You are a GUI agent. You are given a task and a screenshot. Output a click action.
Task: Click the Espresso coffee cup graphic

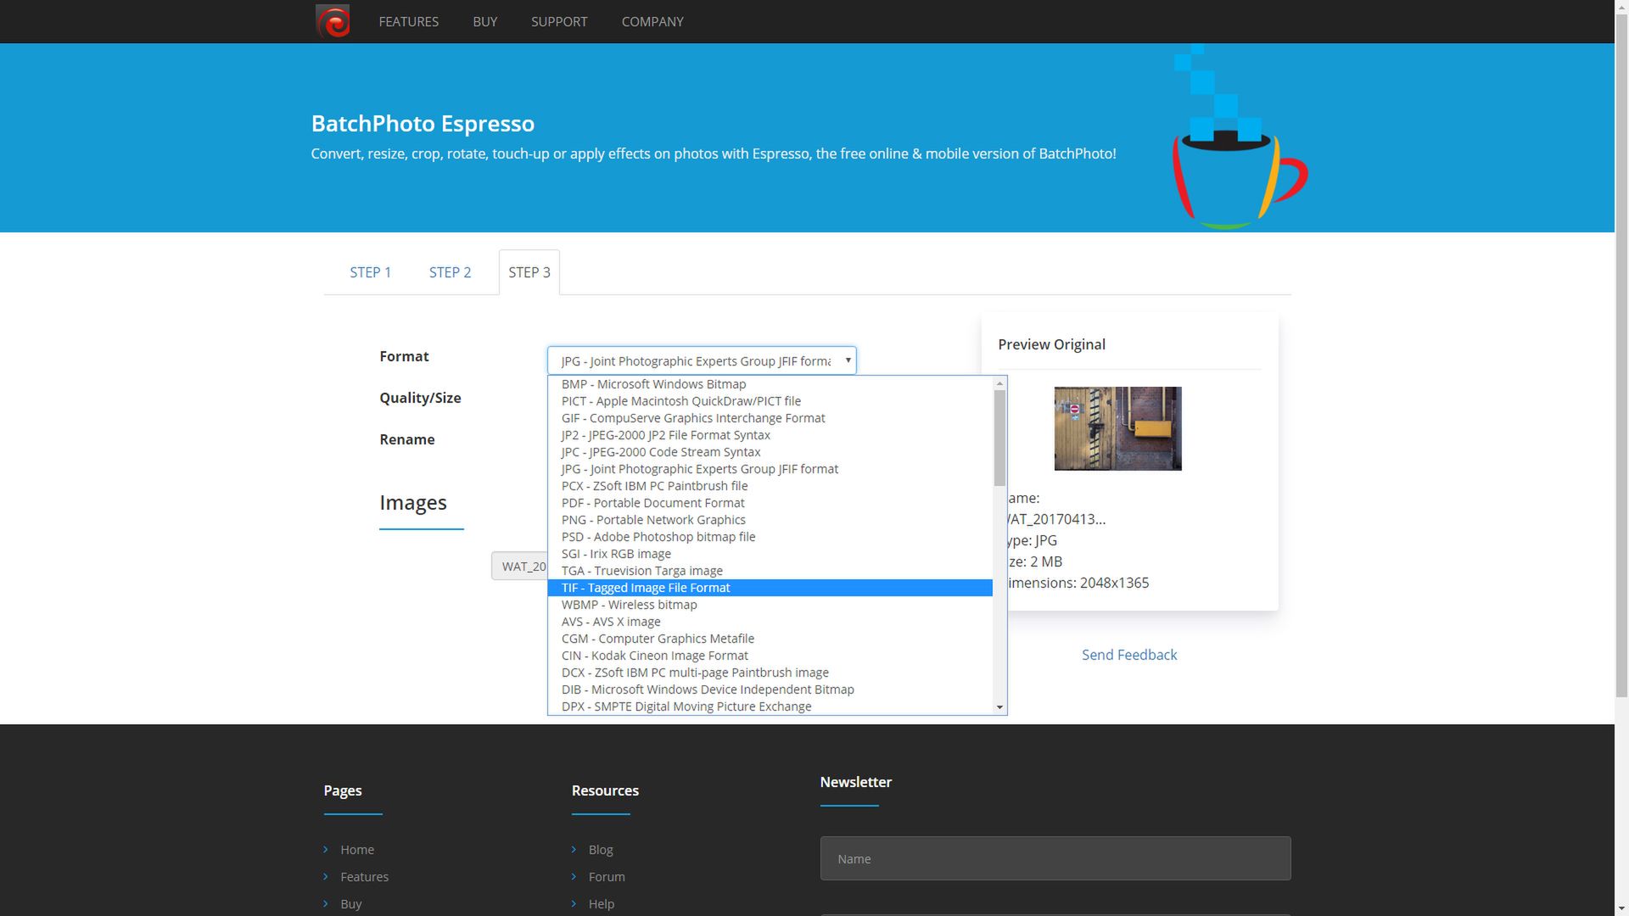click(x=1240, y=137)
